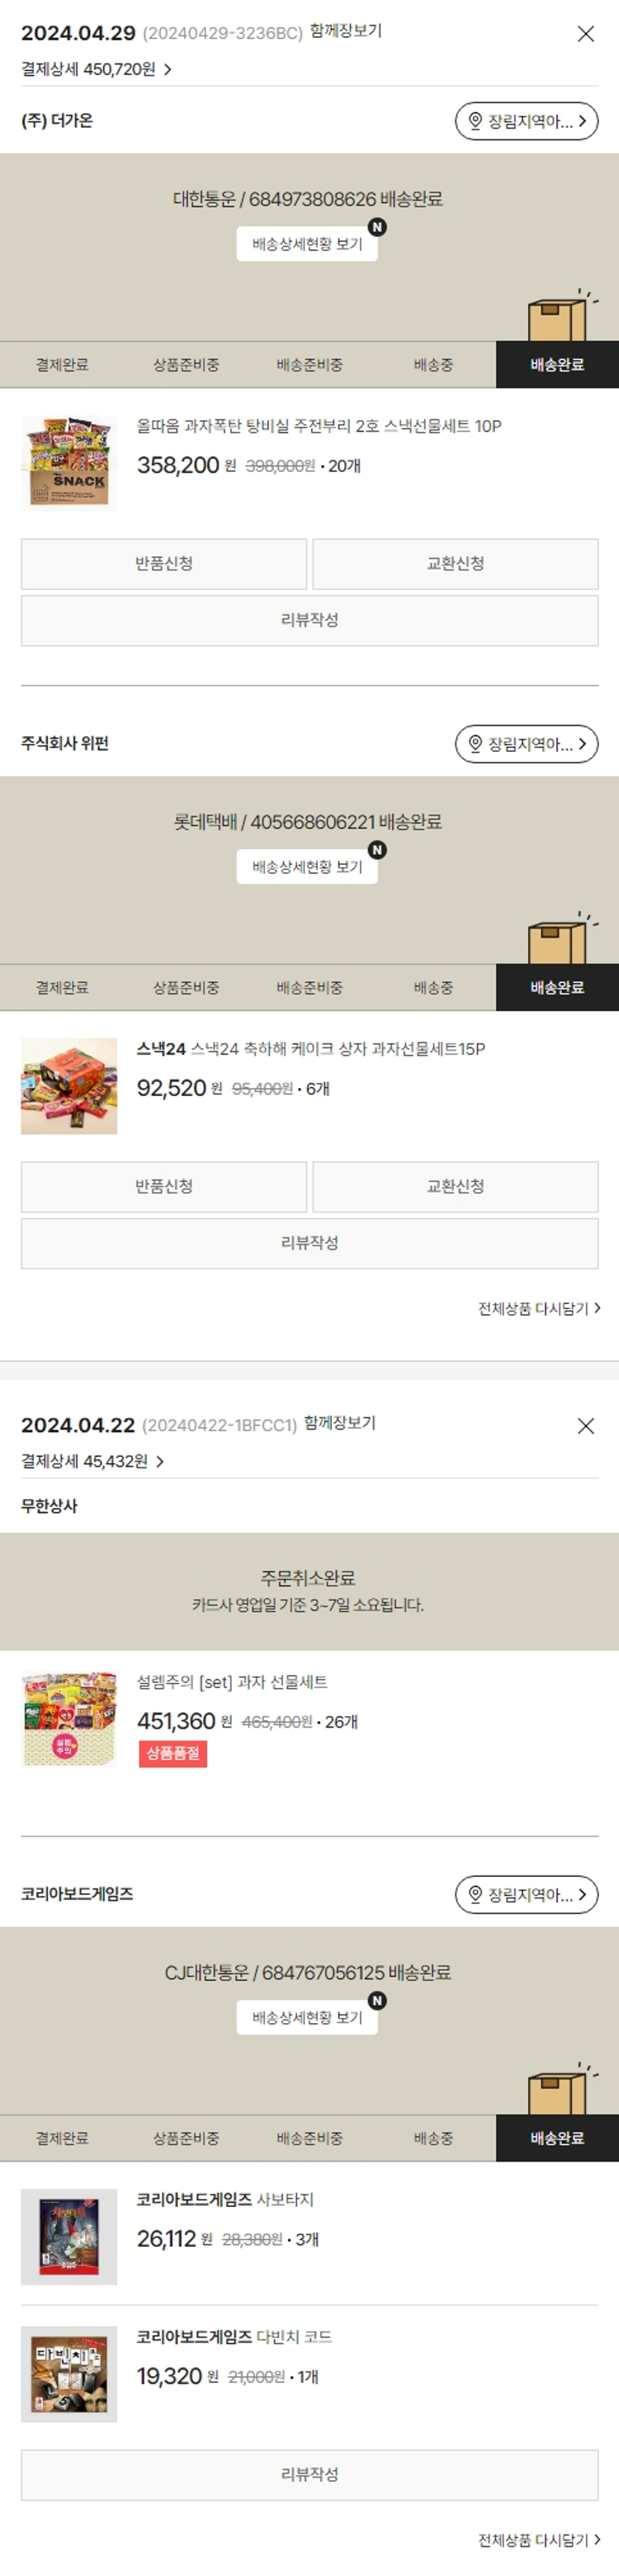The width and height of the screenshot is (619, 2576).
Task: Close the 2024.04.22 order card
Action: 585,1426
